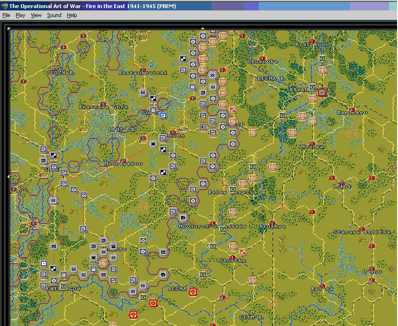Screen dimensions: 398x326
Task: Click the L'gov town label
Action: click(372, 272)
